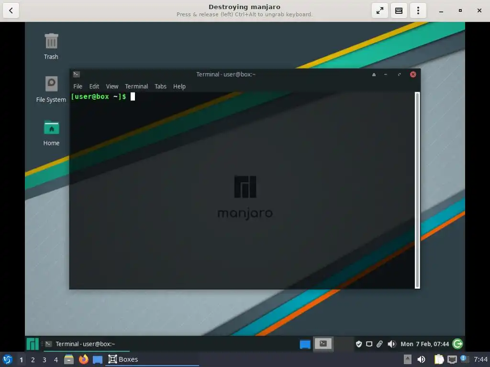Open the terminal Edit menu
490x367 pixels.
(x=94, y=86)
